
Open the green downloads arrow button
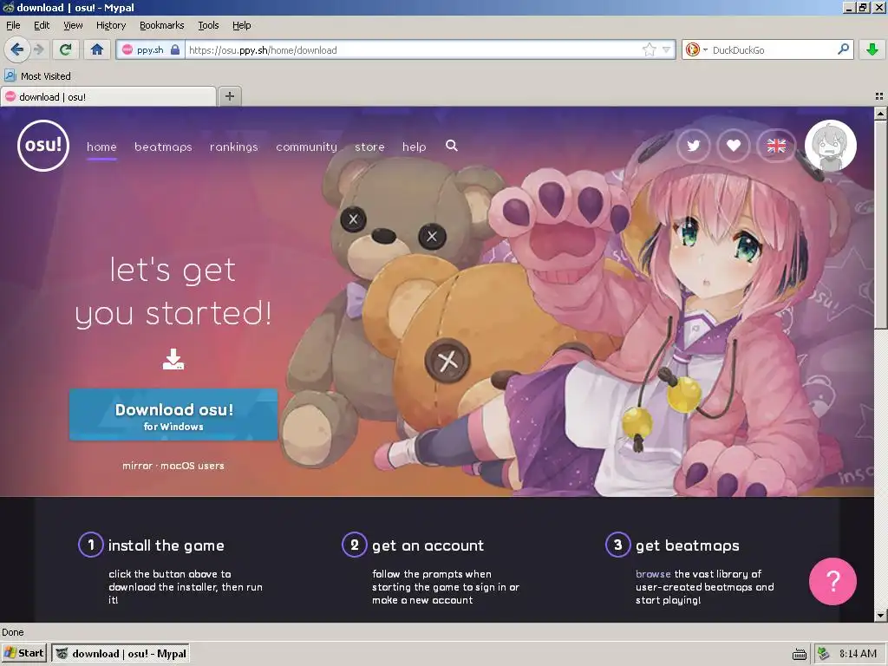pyautogui.click(x=872, y=49)
